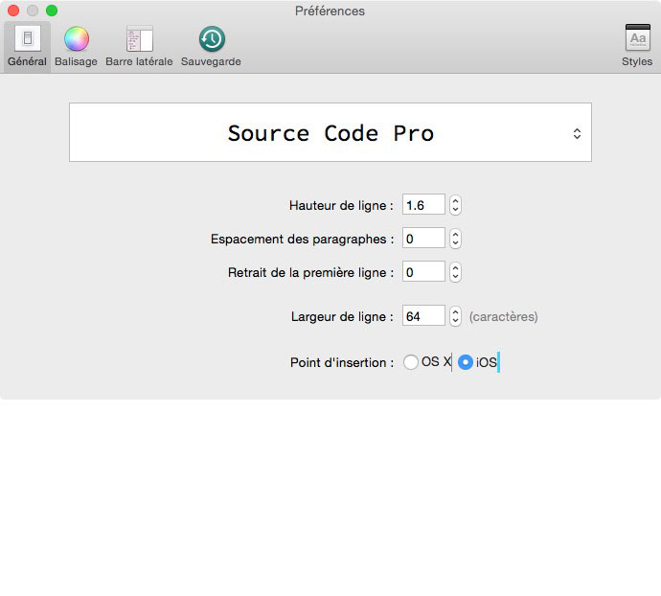Focus the Largeur de ligne field showing 64

click(423, 315)
